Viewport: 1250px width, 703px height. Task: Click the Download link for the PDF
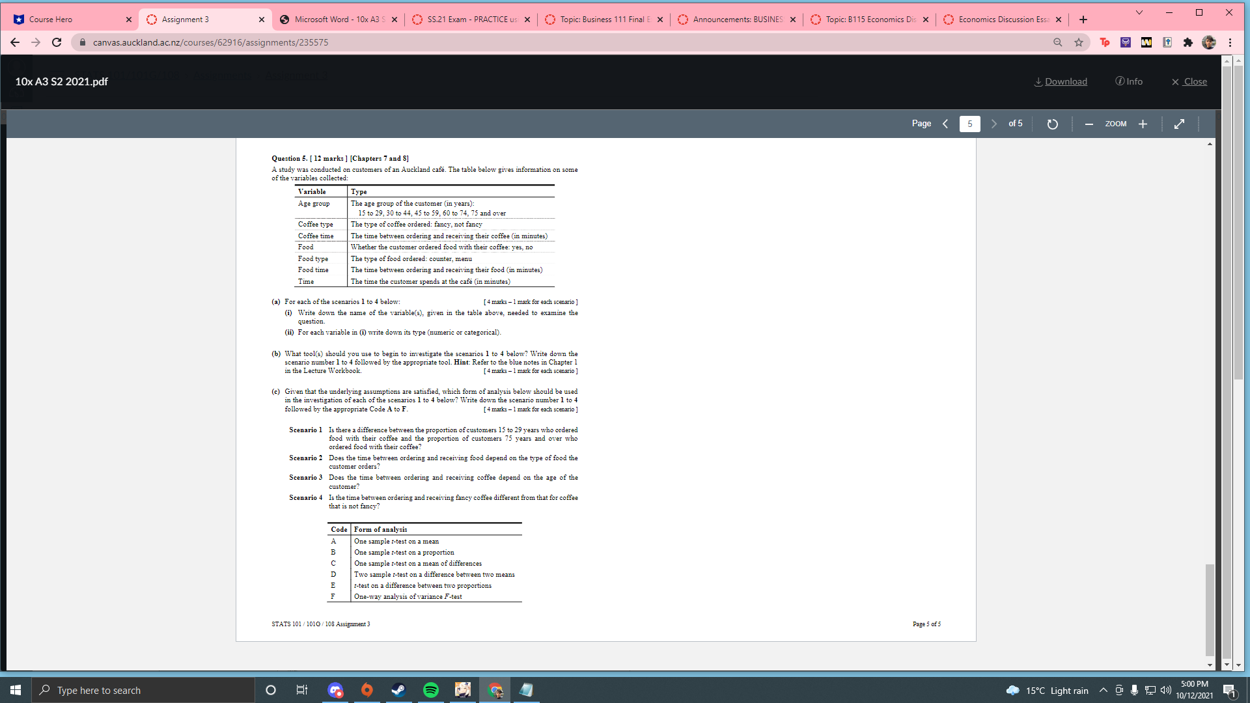pos(1066,81)
